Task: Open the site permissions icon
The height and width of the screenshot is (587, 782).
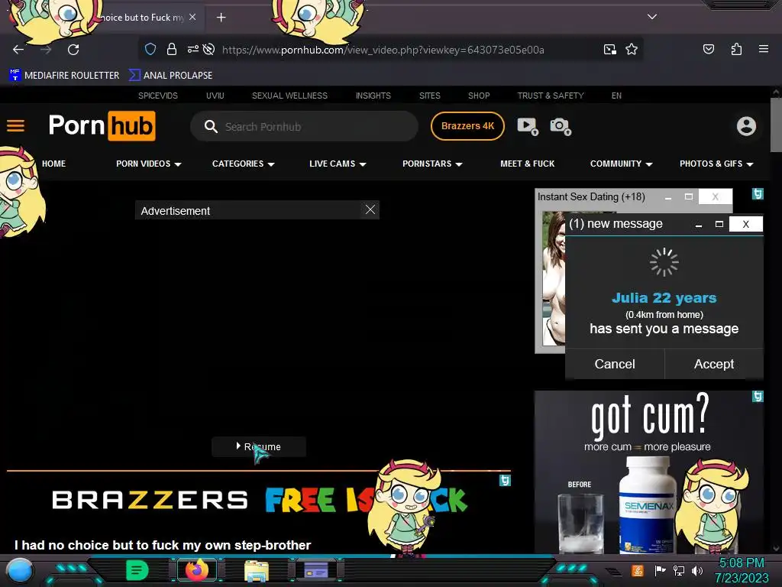Action: point(193,49)
